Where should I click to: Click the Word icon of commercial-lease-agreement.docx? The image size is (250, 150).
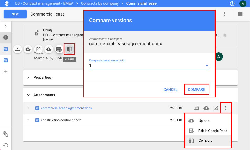(x=37, y=108)
